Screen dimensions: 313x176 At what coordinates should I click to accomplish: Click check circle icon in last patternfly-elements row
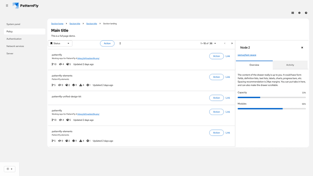[x=74, y=141]
